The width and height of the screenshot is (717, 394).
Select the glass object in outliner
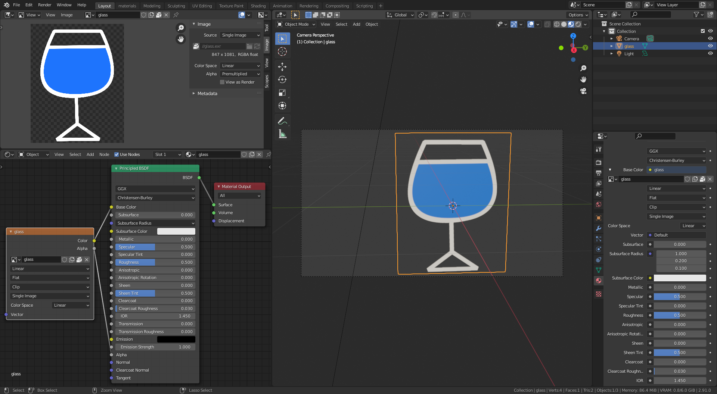coord(629,46)
